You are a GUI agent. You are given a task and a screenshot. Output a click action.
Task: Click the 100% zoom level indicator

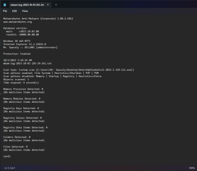pyautogui.click(x=192, y=168)
